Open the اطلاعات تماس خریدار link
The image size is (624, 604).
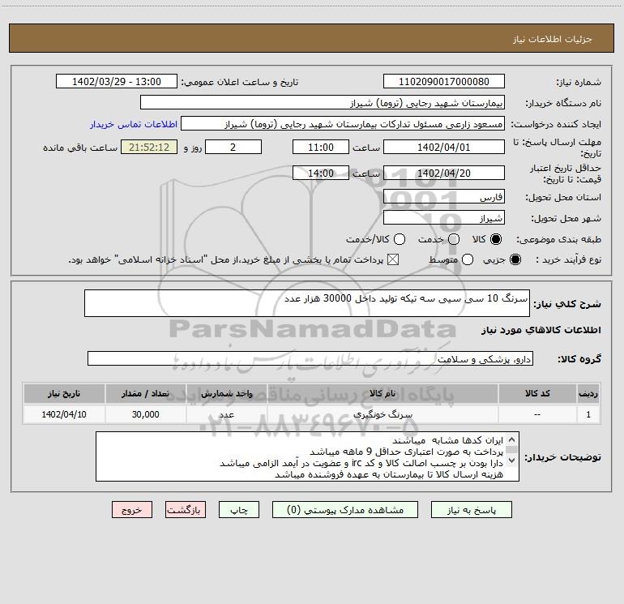pos(134,124)
